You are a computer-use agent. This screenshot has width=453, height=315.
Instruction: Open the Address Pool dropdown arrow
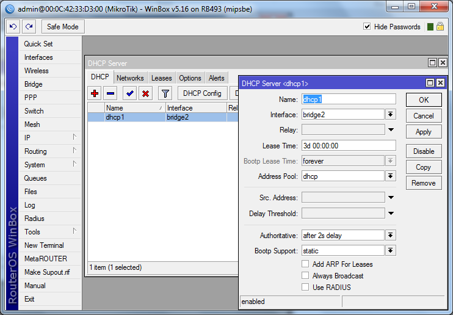[x=390, y=176]
